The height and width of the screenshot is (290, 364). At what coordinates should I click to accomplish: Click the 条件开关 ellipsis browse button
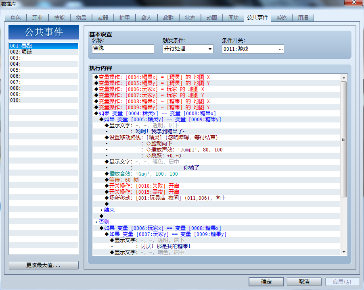click(x=280, y=49)
